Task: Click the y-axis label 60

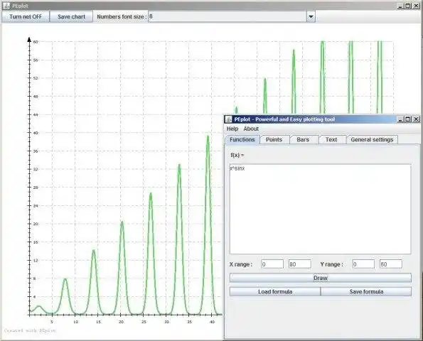Action: click(36, 42)
